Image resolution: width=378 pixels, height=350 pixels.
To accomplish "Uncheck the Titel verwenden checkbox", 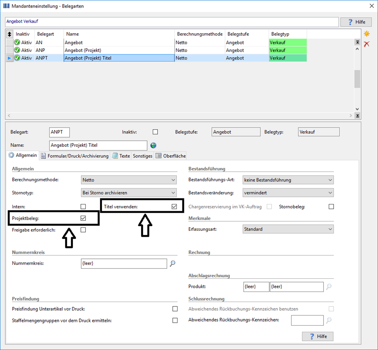I will (x=174, y=206).
